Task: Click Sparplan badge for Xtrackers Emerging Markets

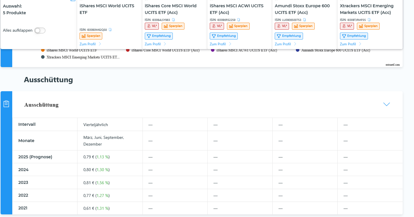Action: pos(368,26)
